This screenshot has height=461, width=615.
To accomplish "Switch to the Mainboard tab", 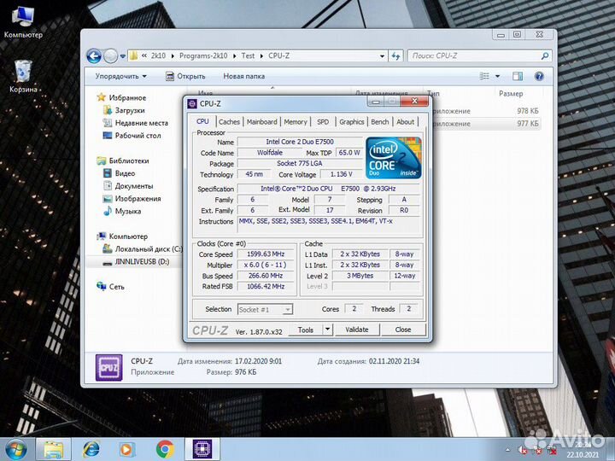I will tap(261, 122).
